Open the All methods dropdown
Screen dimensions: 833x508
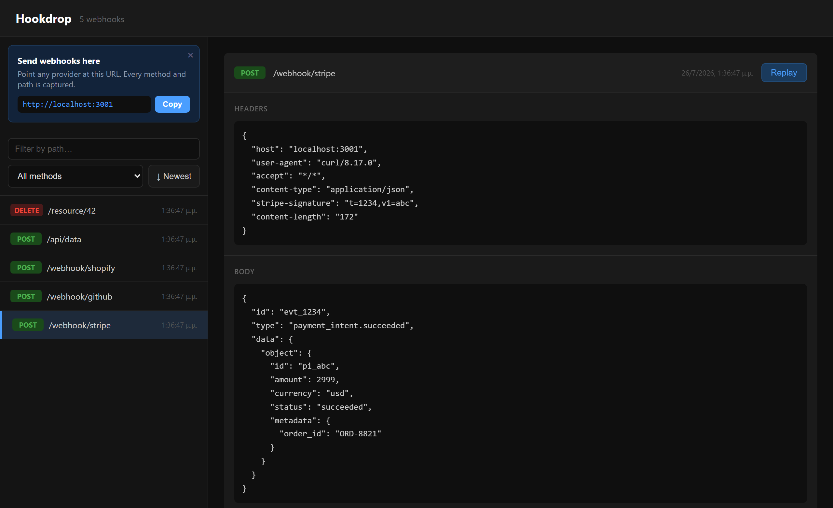[75, 176]
